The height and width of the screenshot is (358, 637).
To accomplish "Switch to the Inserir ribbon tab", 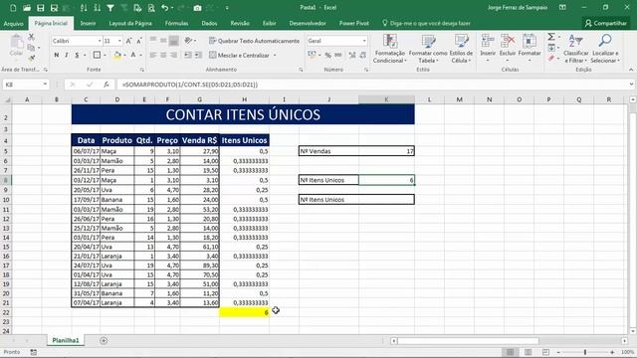I will pyautogui.click(x=88, y=24).
